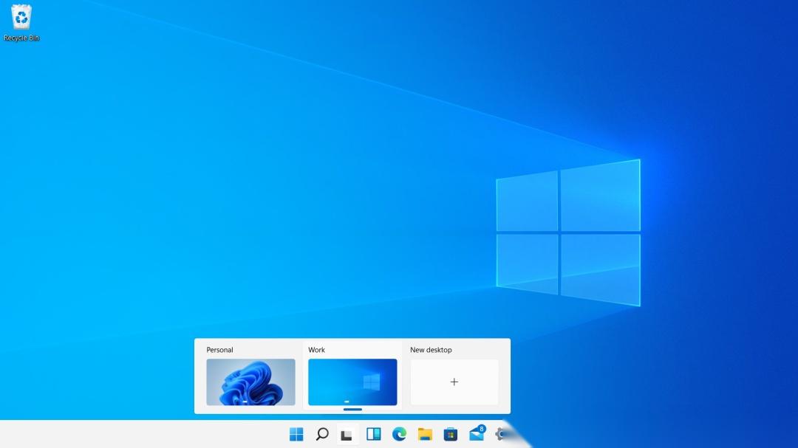Open the Start menu Windows icon
The width and height of the screenshot is (798, 448).
296,434
